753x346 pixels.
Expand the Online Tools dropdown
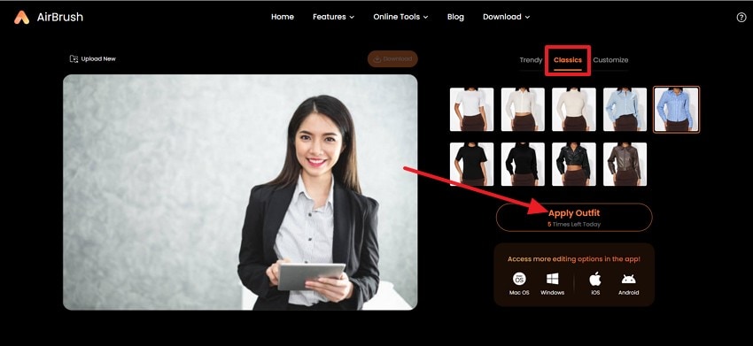(400, 17)
